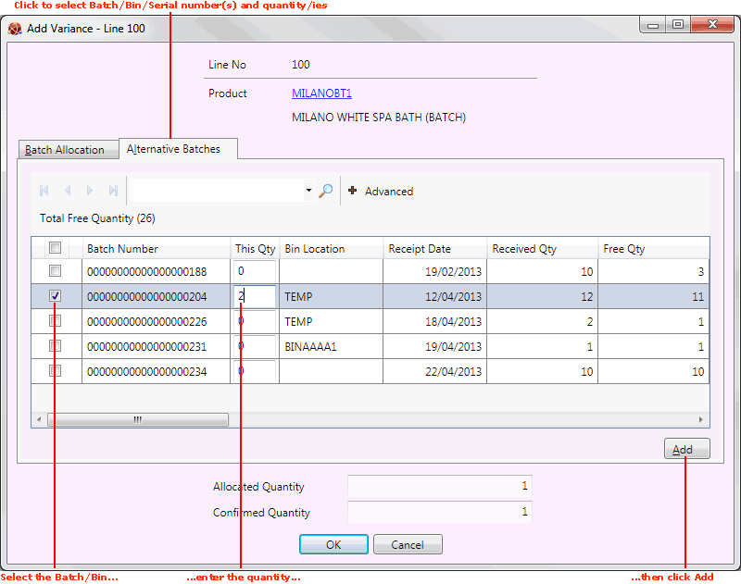Screen dimensions: 741x584
Task: Open the MILANOBT1 product link
Action: tap(321, 93)
